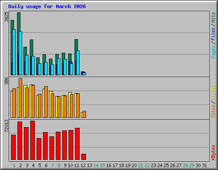Click the orange Sites bar for day 12
This screenshot has width=218, height=170.
[x=84, y=114]
